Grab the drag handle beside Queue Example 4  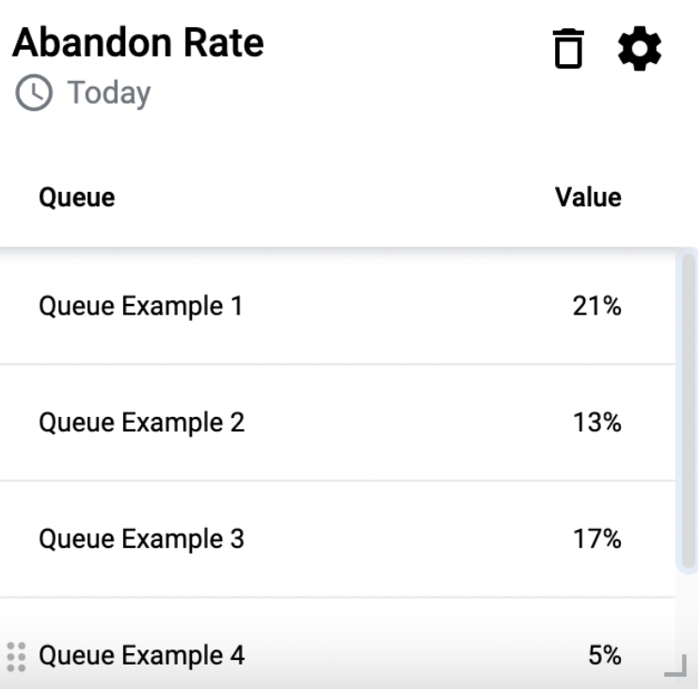click(17, 657)
